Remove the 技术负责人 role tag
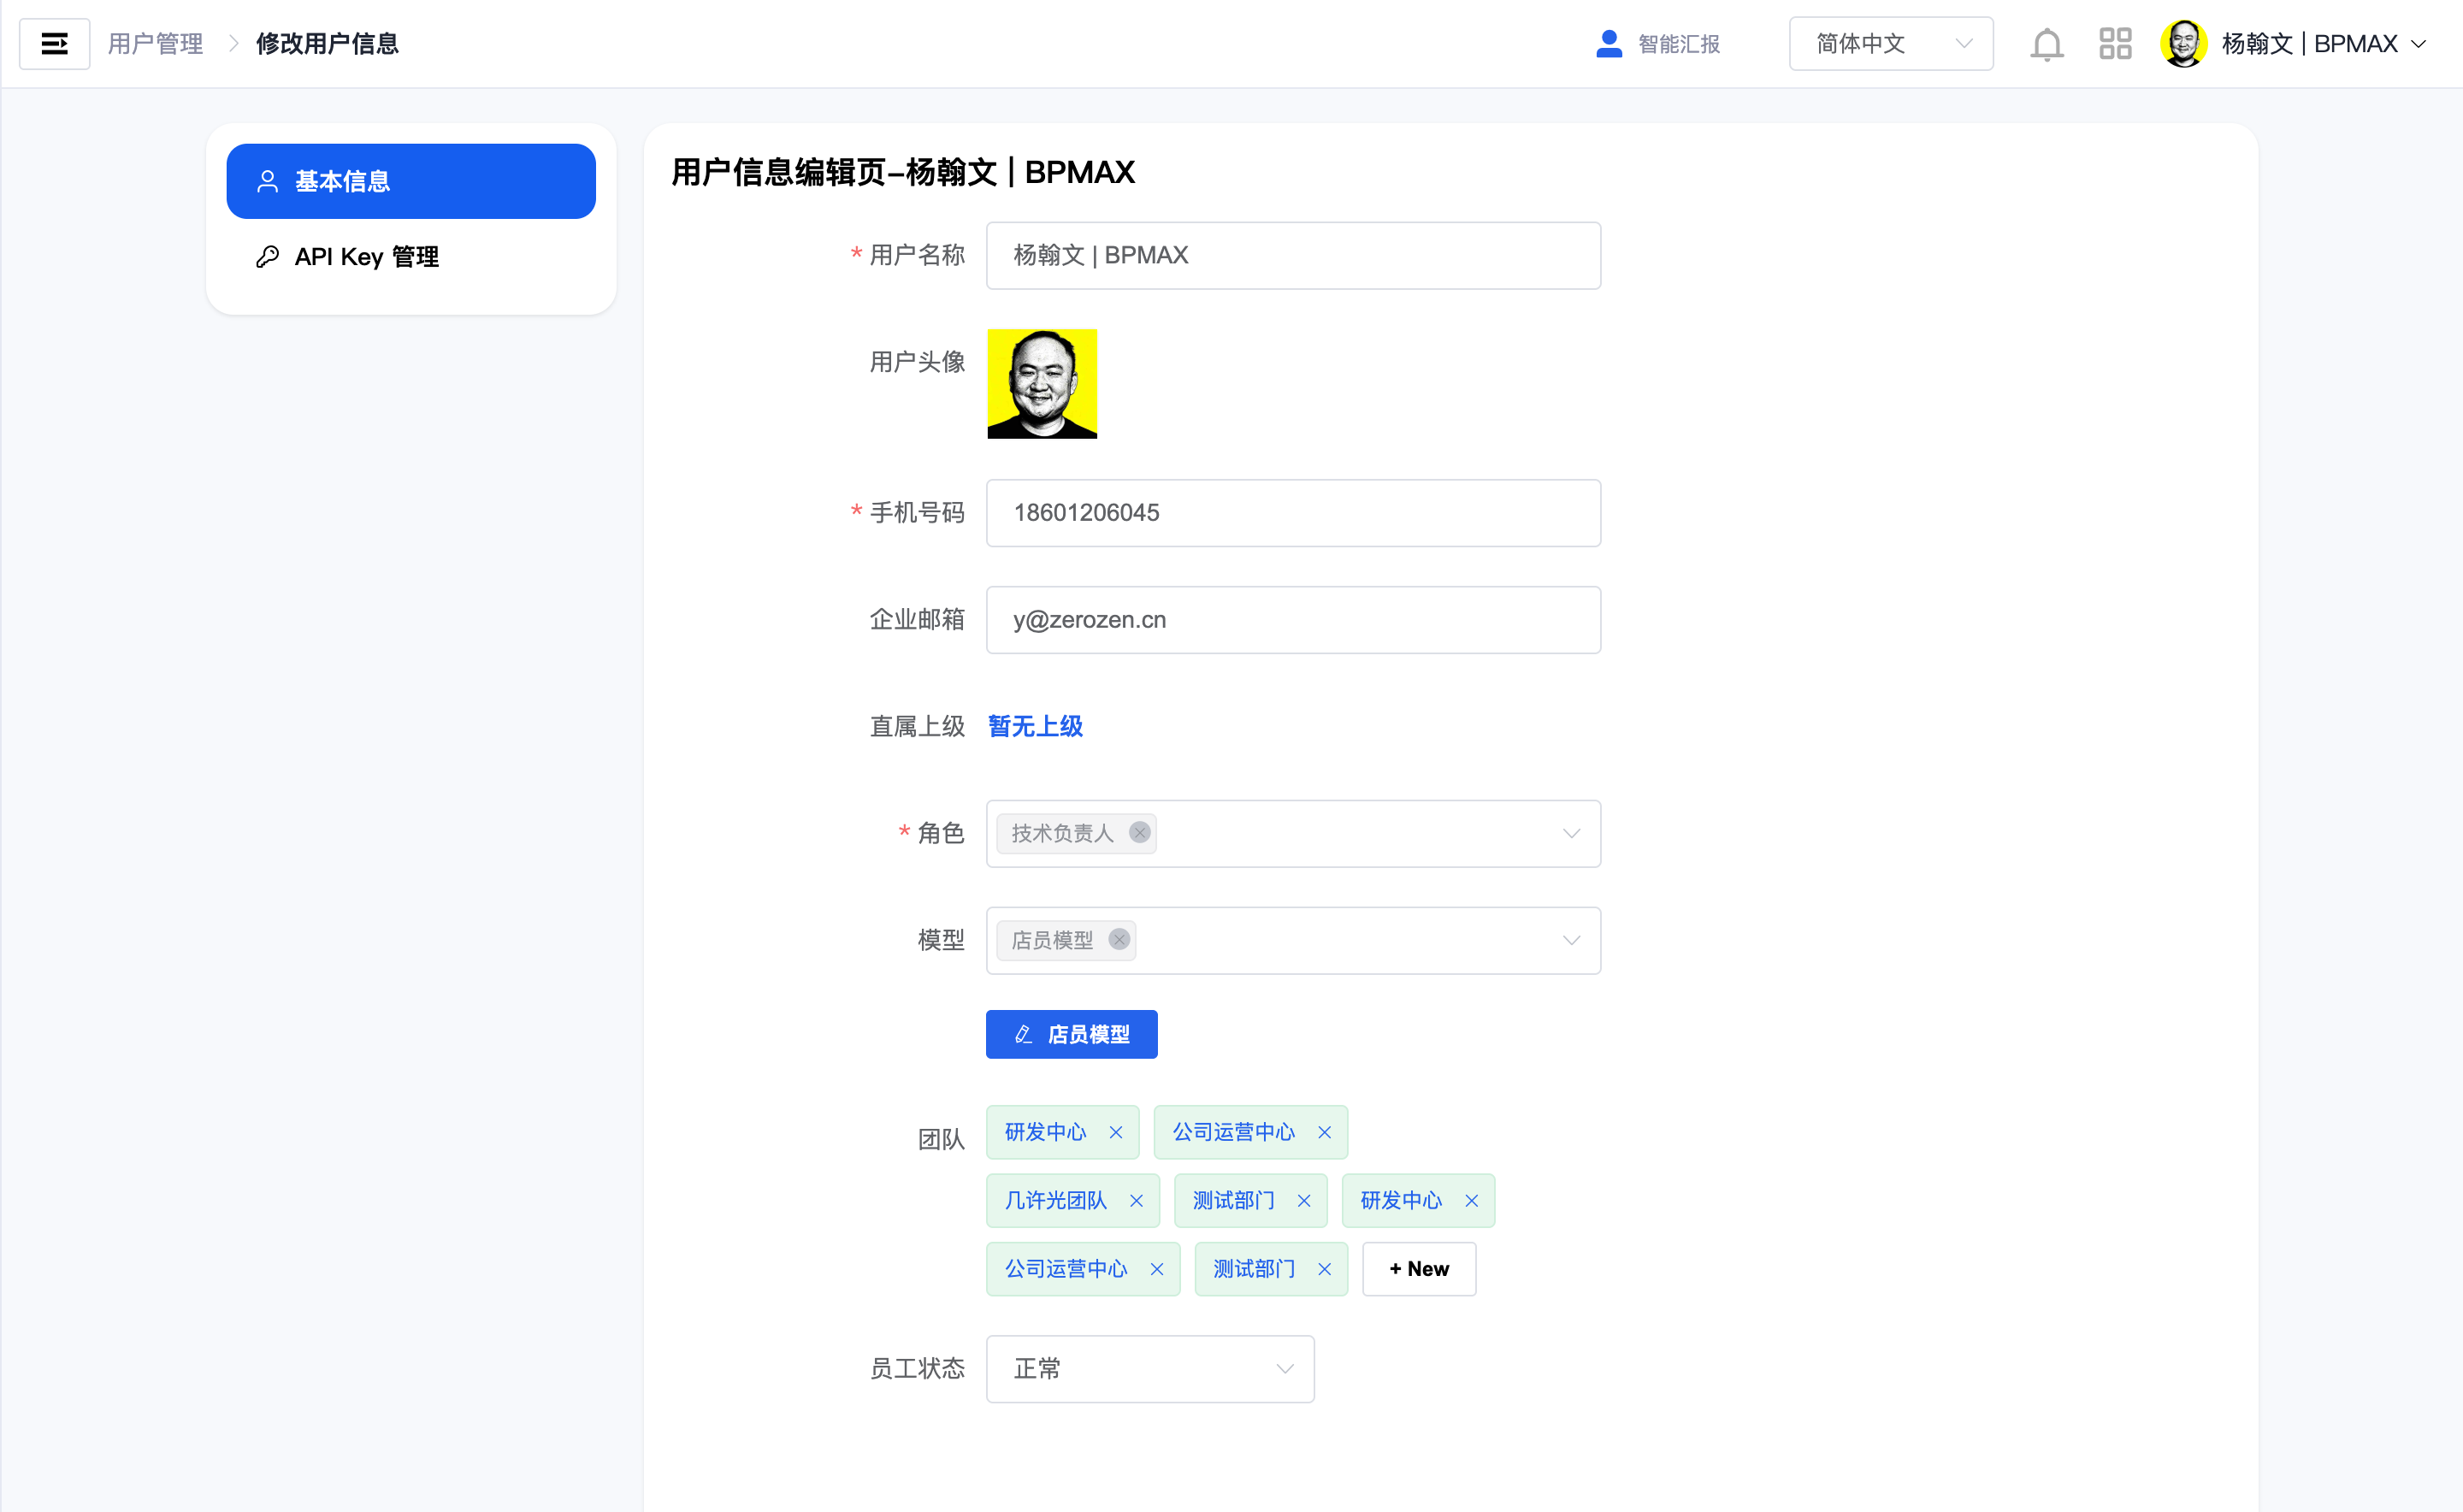Viewport: 2463px width, 1512px height. [1139, 833]
